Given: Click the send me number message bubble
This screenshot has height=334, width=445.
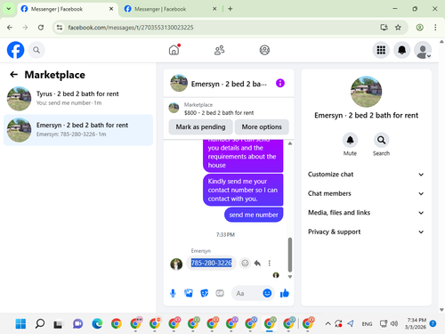Looking at the screenshot, I should (x=254, y=215).
